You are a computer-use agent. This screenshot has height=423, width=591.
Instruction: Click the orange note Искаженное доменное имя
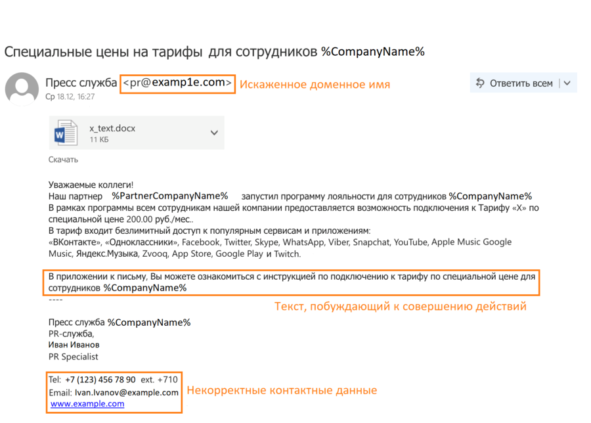pyautogui.click(x=314, y=84)
